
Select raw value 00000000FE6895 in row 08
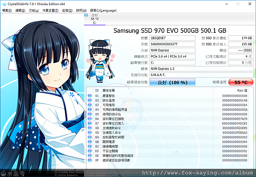coord(235,128)
